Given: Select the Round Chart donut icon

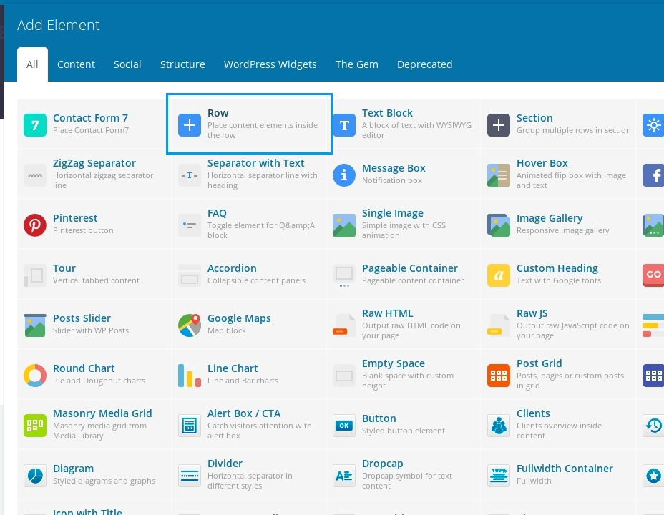Looking at the screenshot, I should pos(34,375).
